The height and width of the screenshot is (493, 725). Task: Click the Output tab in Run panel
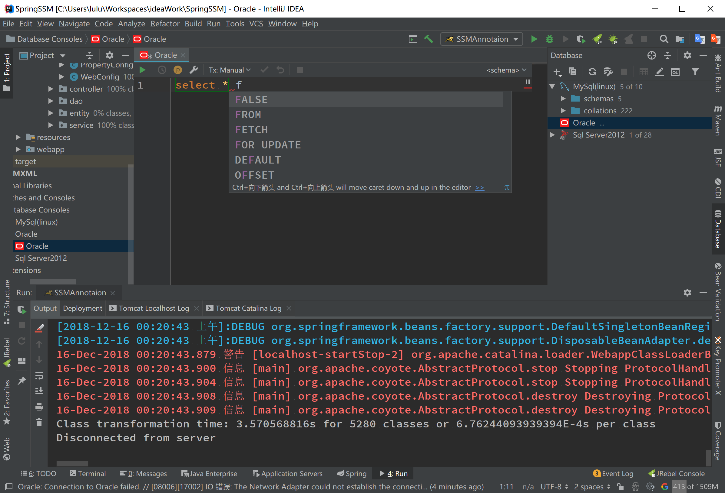pyautogui.click(x=44, y=308)
